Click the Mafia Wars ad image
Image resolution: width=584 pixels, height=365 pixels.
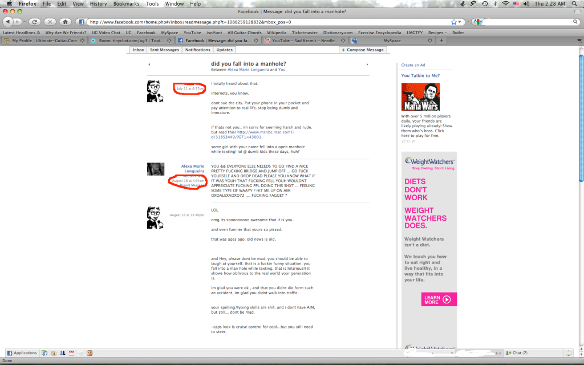pos(420,97)
